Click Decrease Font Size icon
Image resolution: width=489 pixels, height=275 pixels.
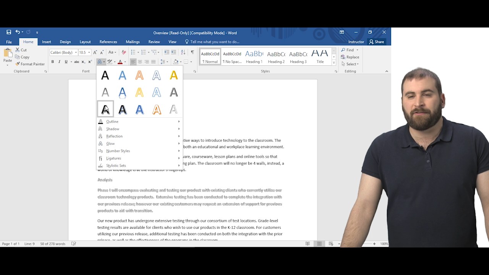coord(102,52)
